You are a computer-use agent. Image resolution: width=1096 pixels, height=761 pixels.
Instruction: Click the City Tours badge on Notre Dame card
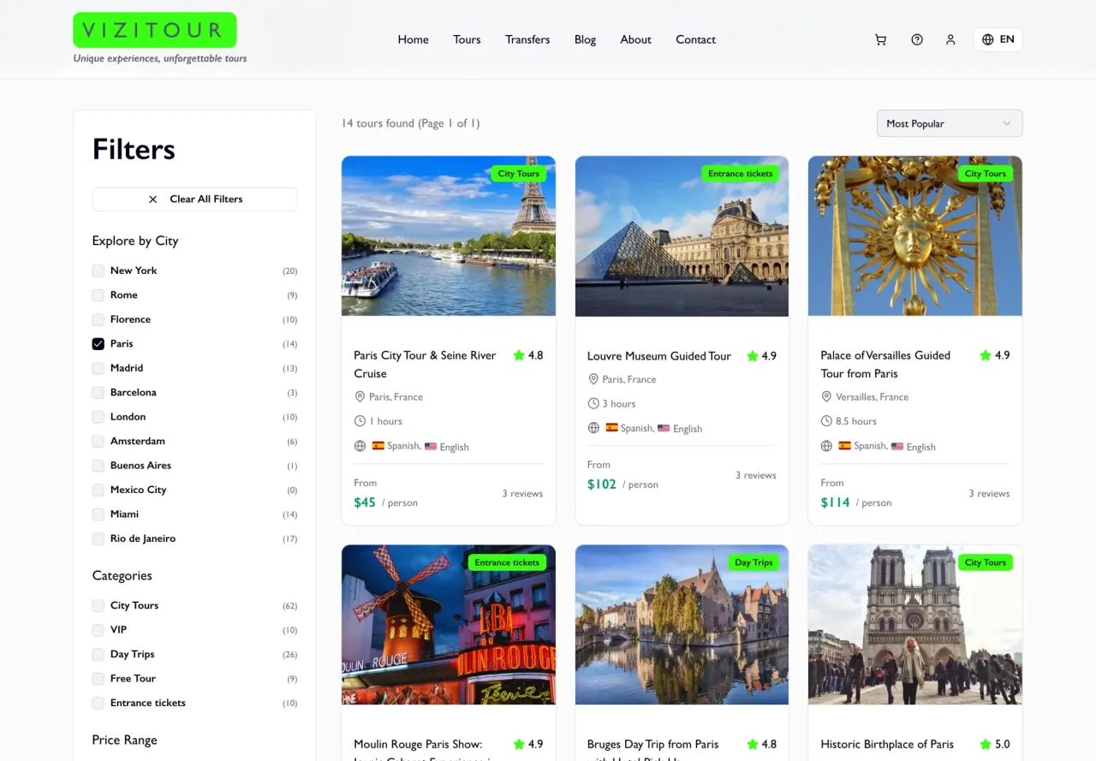point(985,562)
